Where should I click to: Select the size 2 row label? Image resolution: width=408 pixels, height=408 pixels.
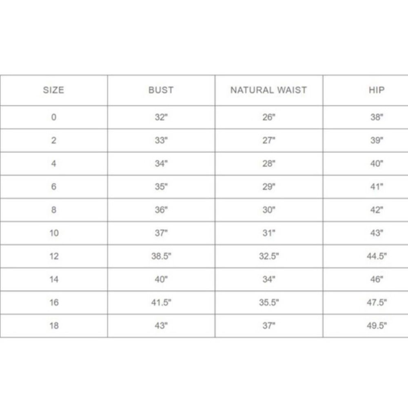(53, 140)
